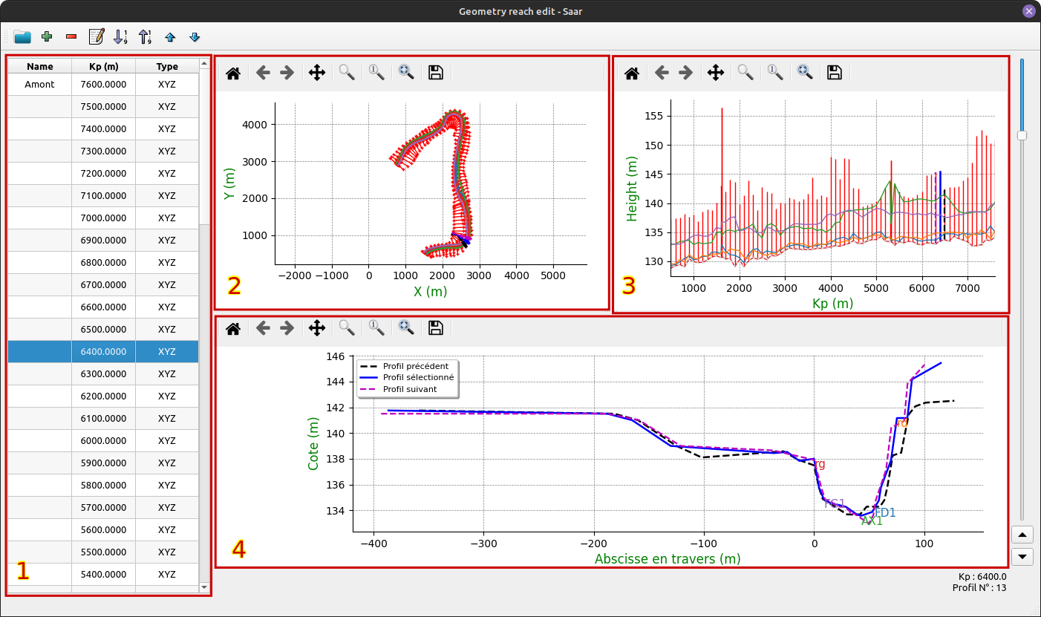Open the profile editor (notepad and pencil icon)
This screenshot has width=1041, height=617.
coord(96,36)
